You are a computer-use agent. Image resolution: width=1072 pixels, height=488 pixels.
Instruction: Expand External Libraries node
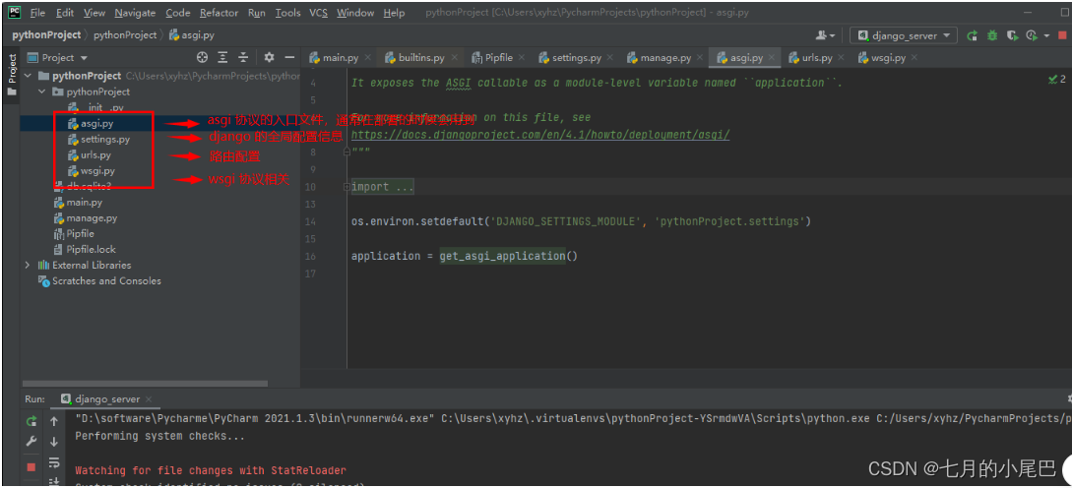pos(27,266)
